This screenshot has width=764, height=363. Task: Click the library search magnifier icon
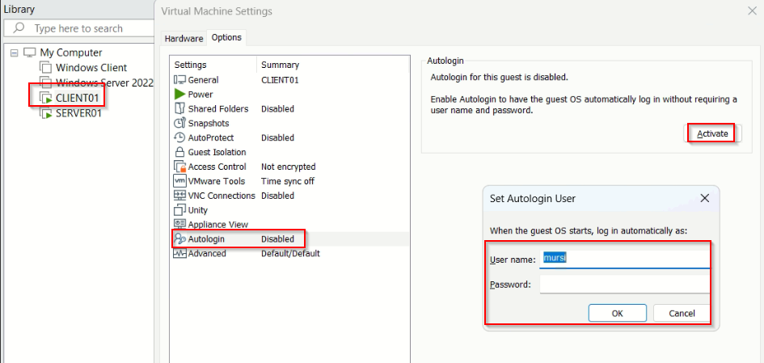[19, 28]
